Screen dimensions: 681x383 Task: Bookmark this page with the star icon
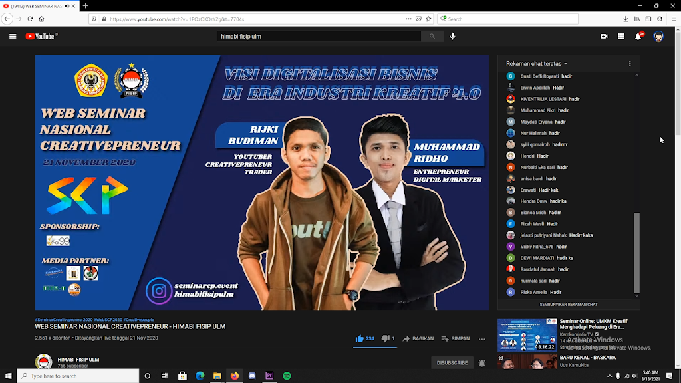click(x=429, y=19)
